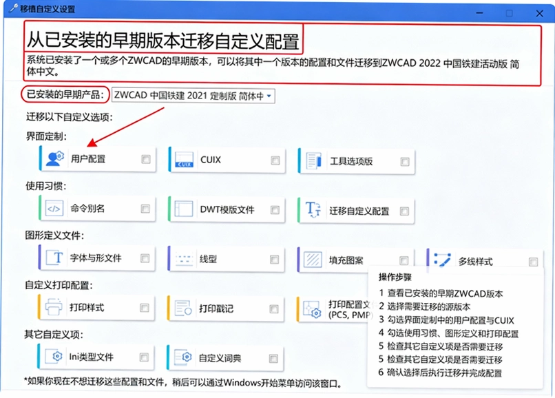Click the 打印戳记 stamp icon

[x=183, y=308]
